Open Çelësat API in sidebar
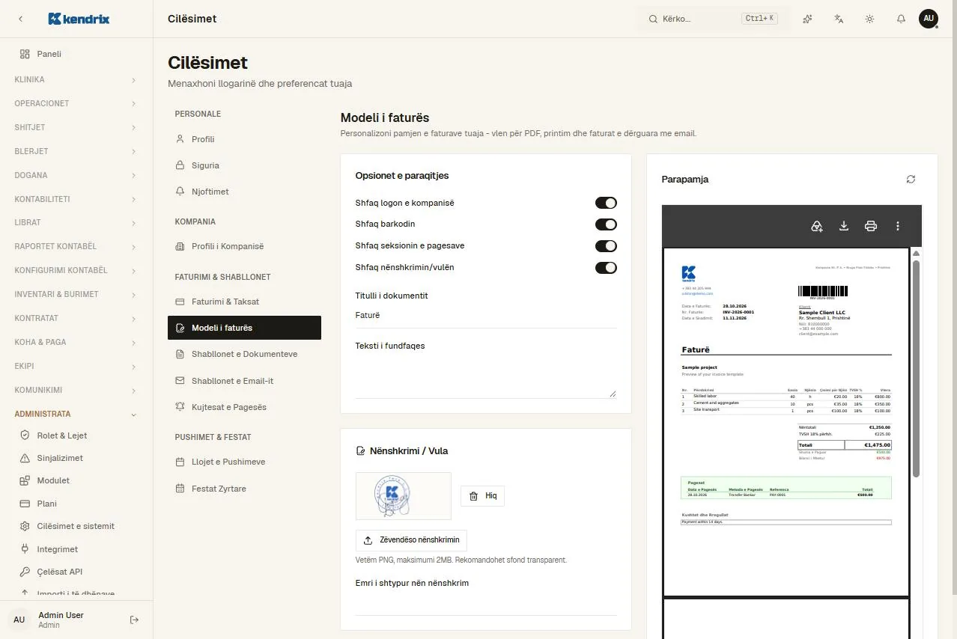Viewport: 957px width, 639px height. [x=76, y=572]
